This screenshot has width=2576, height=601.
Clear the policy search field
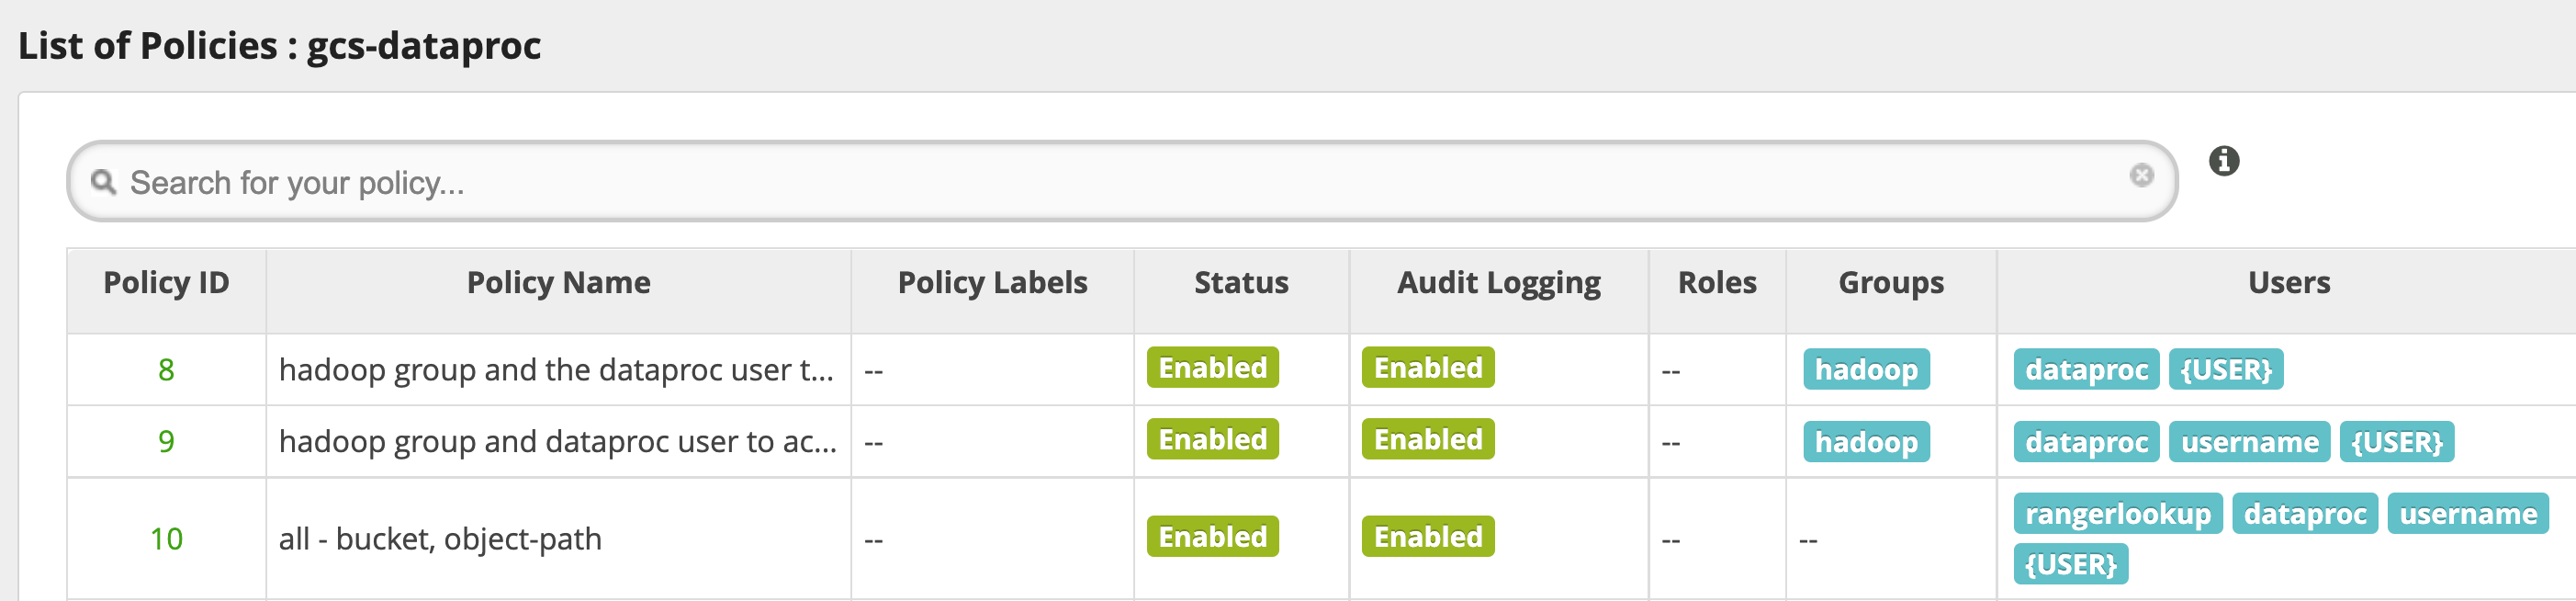tap(2141, 176)
